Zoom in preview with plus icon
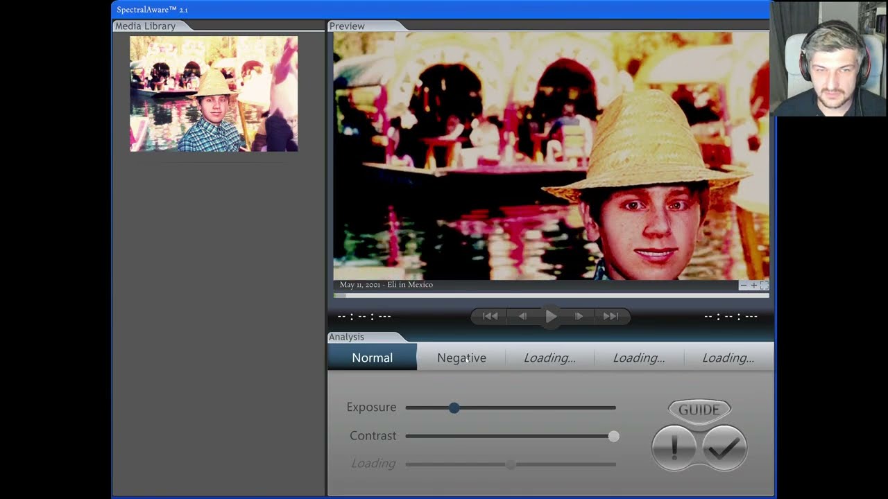 point(753,286)
